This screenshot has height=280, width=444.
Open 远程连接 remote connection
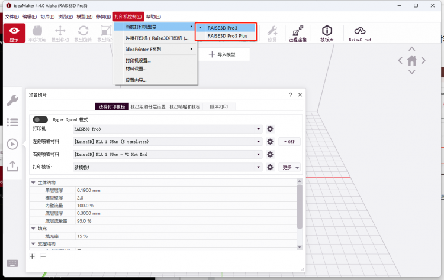(x=298, y=34)
